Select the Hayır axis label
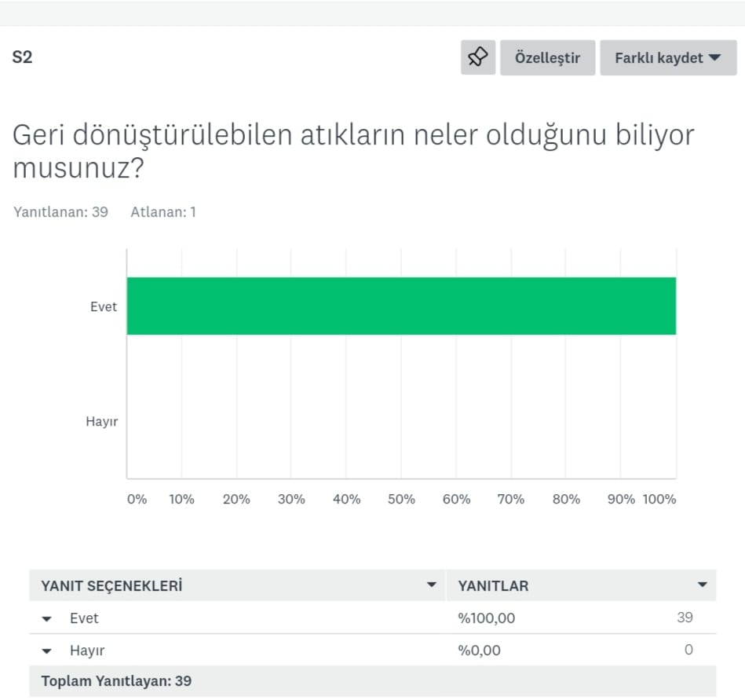This screenshot has width=745, height=700. [x=100, y=422]
